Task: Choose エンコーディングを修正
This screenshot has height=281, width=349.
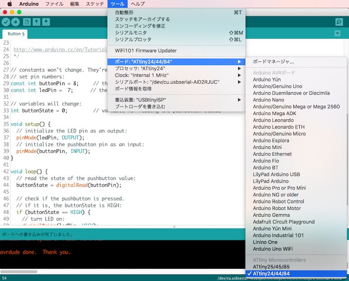Action: pos(176,26)
